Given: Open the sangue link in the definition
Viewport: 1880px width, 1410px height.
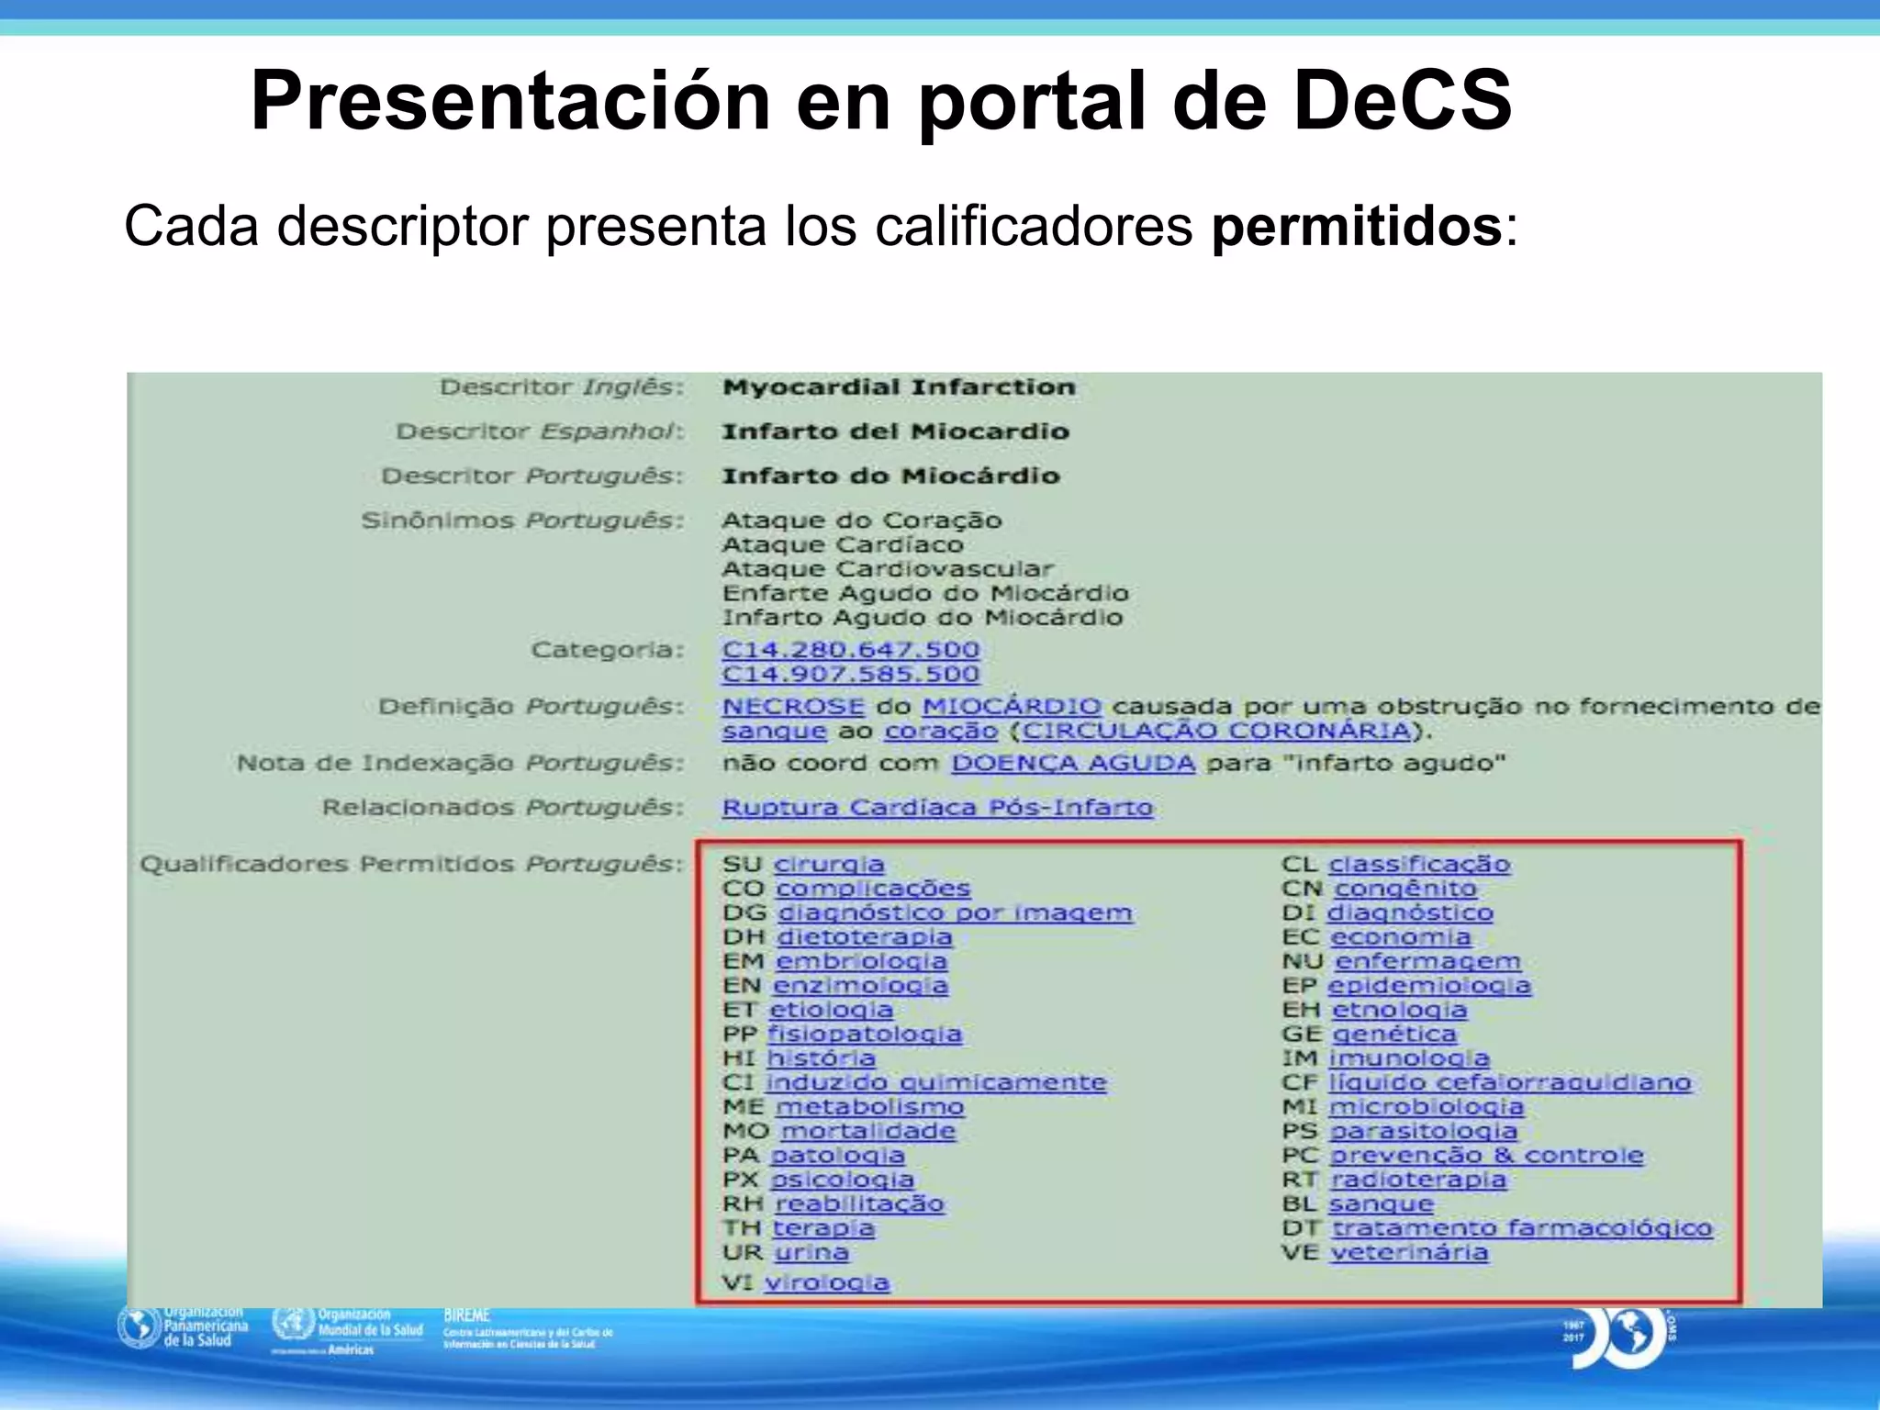Looking at the screenshot, I should tap(774, 732).
